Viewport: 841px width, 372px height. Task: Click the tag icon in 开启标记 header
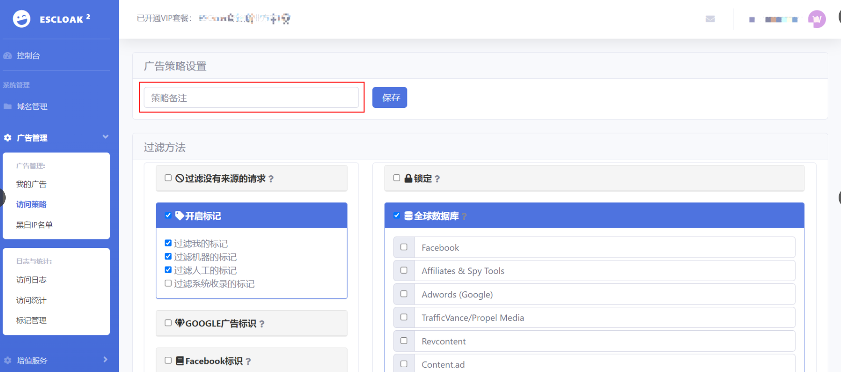180,216
